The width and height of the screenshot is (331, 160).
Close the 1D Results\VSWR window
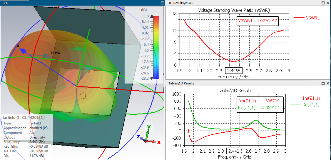(x=328, y=3)
